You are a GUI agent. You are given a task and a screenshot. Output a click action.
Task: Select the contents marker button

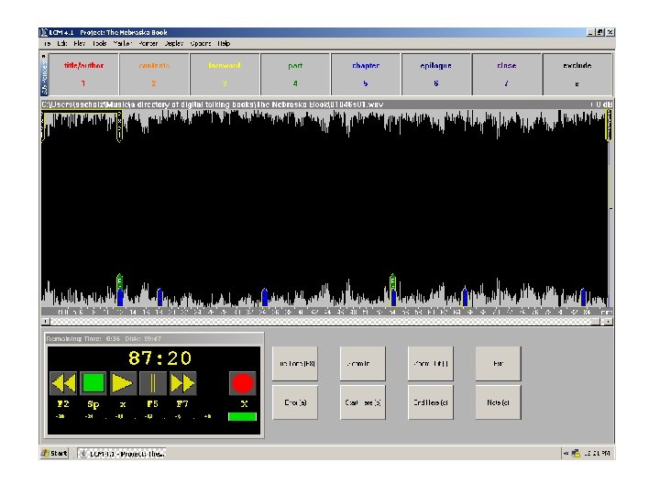[x=154, y=73]
